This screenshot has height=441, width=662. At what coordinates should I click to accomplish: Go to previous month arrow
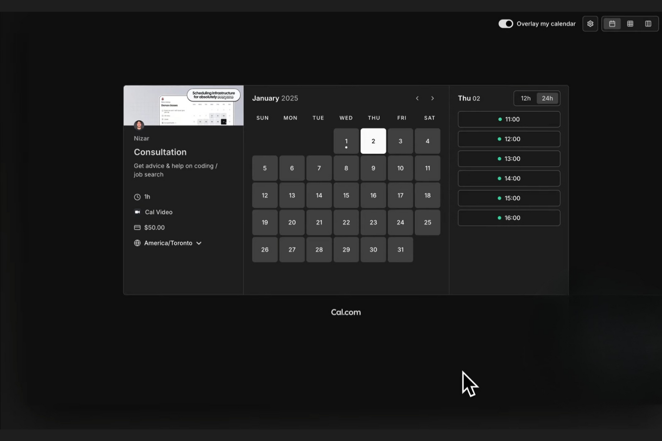point(417,98)
